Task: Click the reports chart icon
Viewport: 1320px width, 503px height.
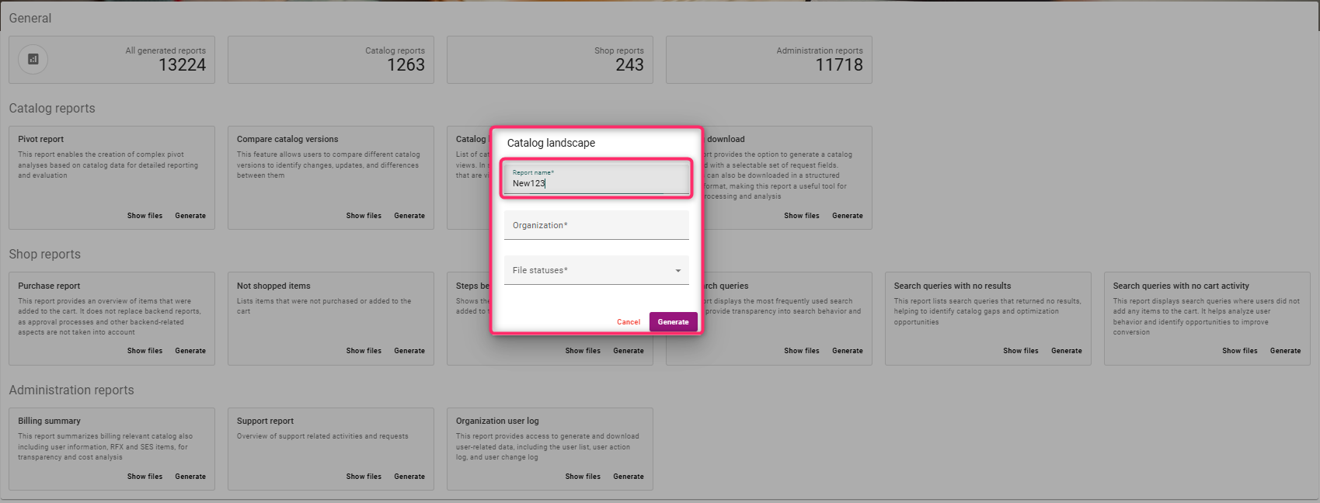Action: (x=33, y=59)
